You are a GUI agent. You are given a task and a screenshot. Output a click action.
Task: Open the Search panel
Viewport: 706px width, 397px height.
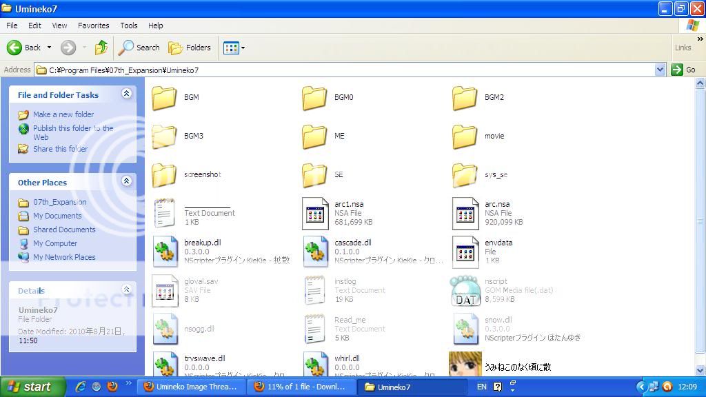pos(139,48)
